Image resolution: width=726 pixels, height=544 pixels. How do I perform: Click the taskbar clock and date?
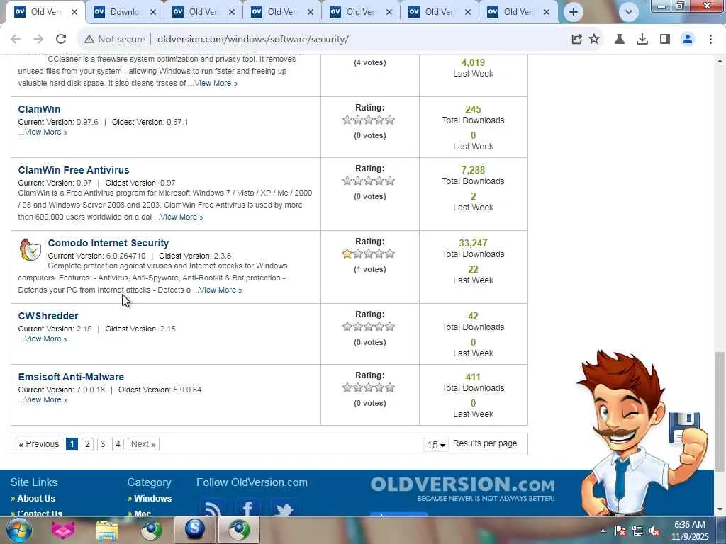690,531
